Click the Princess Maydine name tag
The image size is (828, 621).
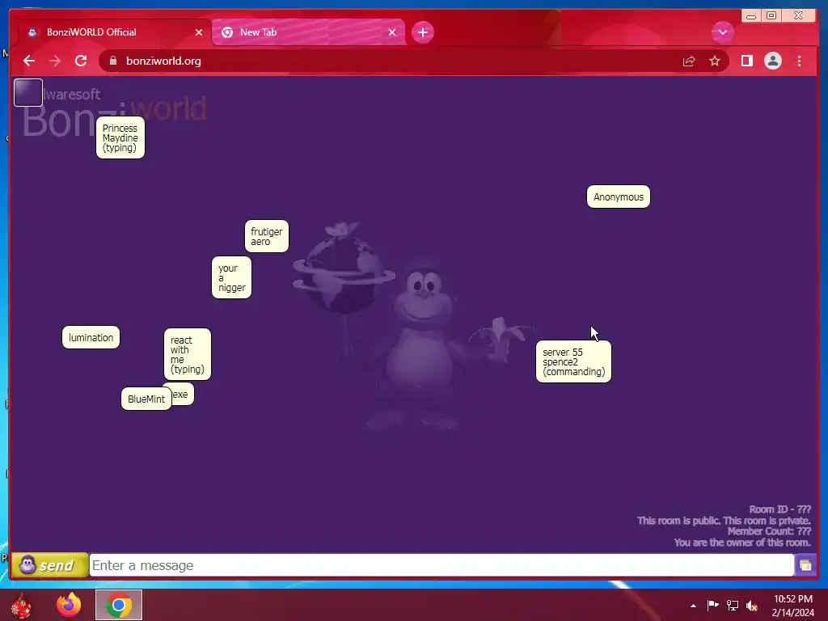[x=120, y=137]
